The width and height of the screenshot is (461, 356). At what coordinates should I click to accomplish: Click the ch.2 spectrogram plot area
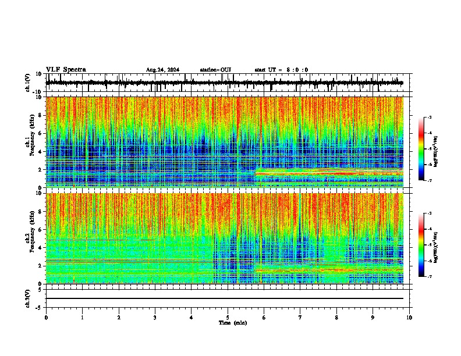point(225,238)
